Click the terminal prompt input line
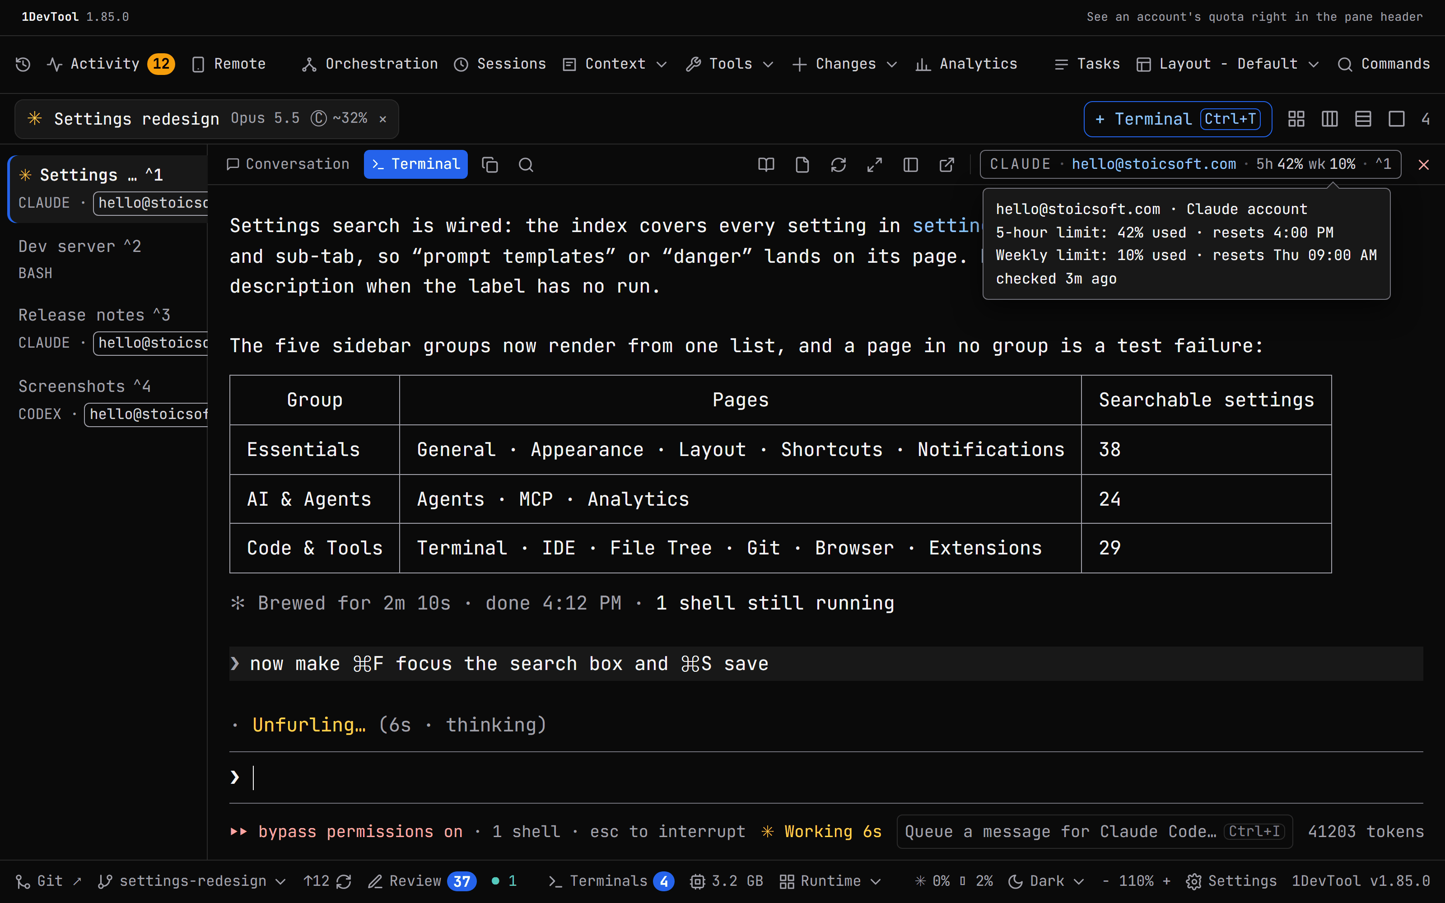Screen dimensions: 1445x903 [826, 777]
